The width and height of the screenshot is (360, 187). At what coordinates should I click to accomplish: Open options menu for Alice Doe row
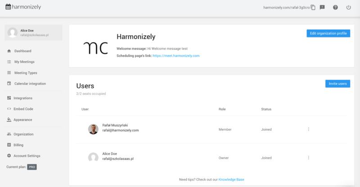[x=309, y=158]
